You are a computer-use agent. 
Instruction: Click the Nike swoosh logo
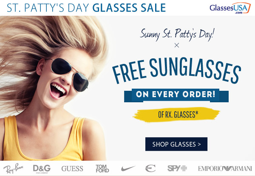[x=128, y=168]
